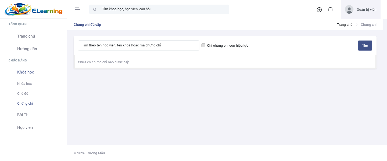
Task: Click the '© 2026 Trường Mẫu' footer text
Action: click(x=89, y=153)
